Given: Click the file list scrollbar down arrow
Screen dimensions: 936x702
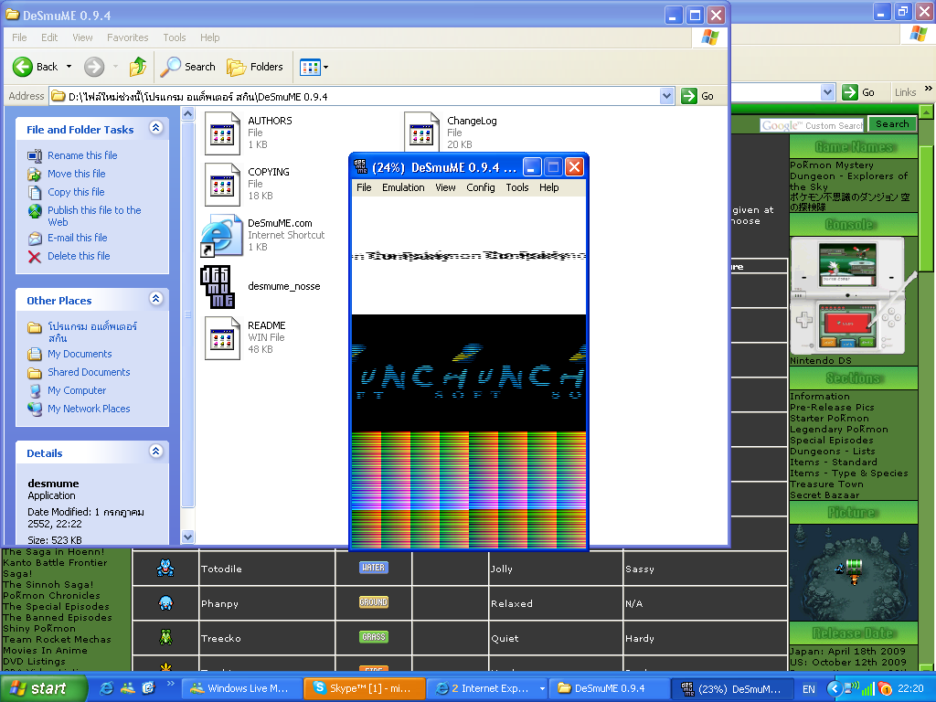Looking at the screenshot, I should coord(187,537).
